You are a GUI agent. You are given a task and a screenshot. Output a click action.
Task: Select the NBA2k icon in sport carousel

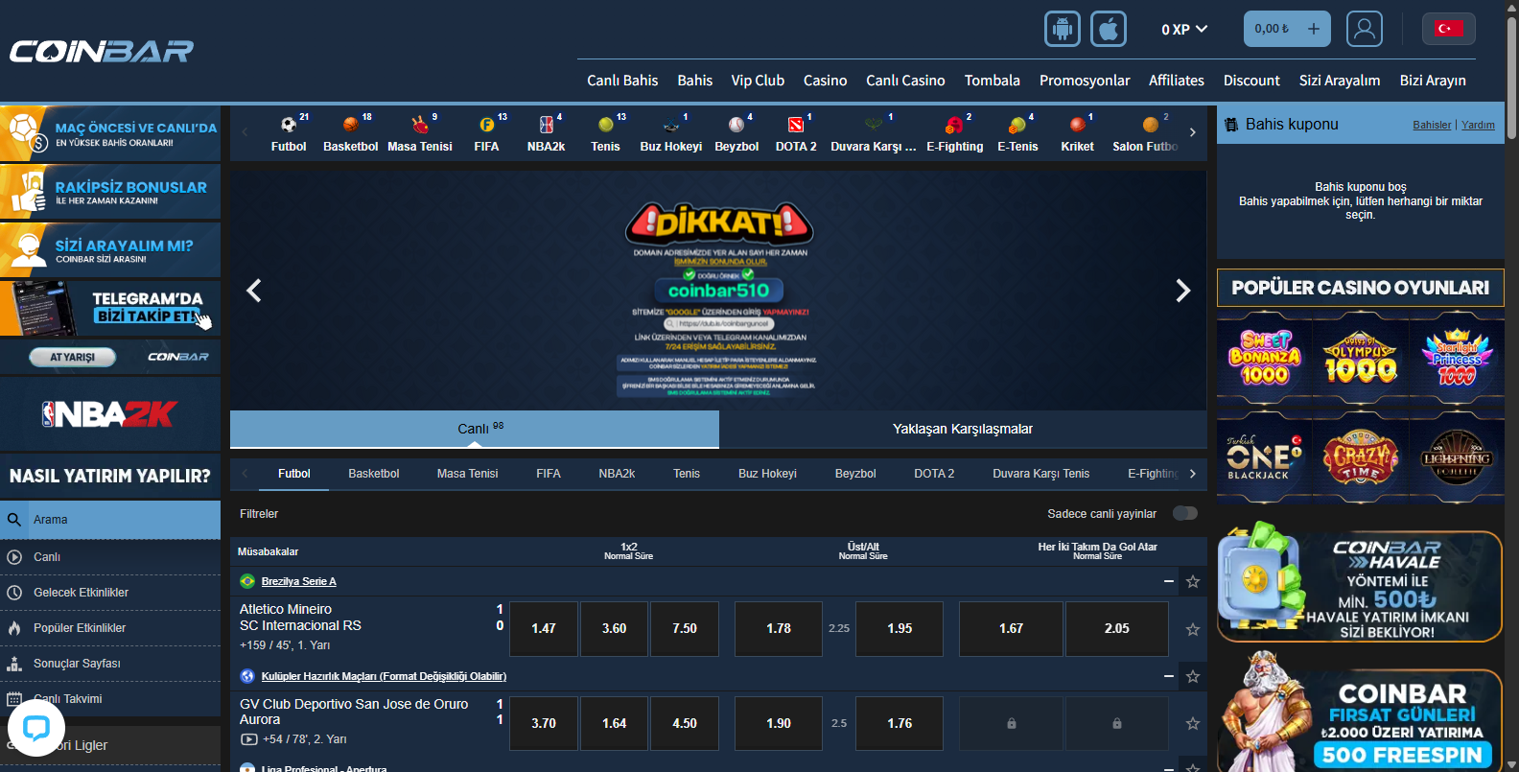click(x=547, y=125)
